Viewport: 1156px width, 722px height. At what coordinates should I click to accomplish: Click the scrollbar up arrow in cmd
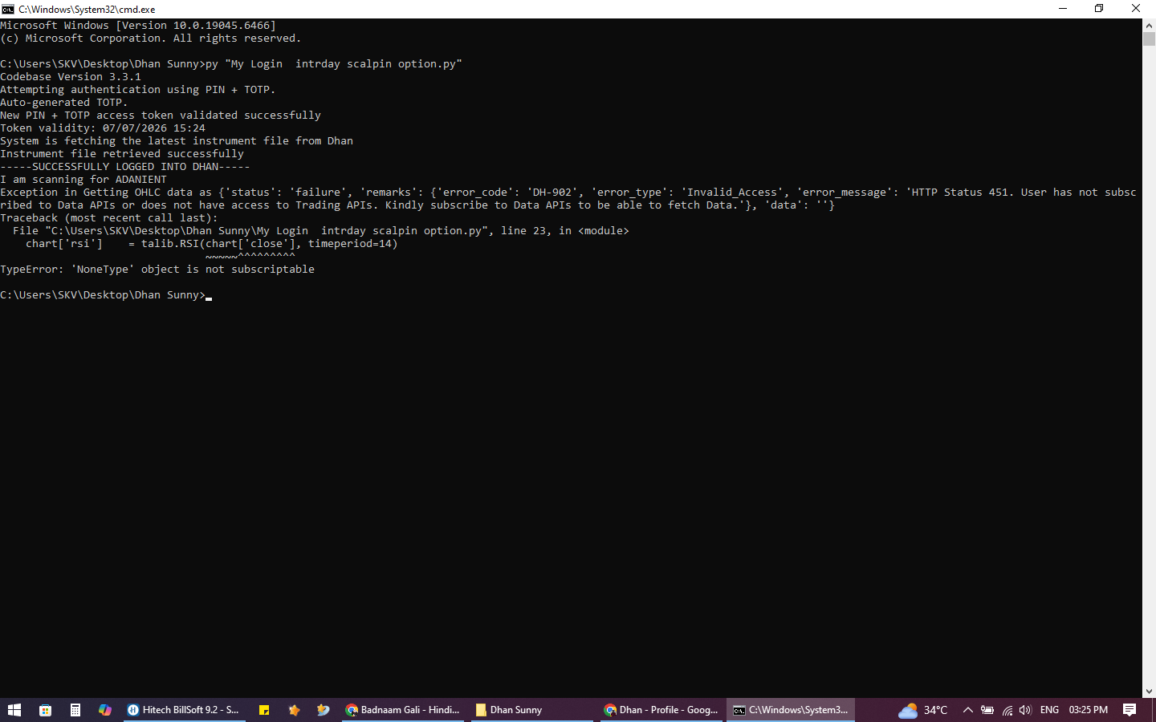coord(1149,25)
